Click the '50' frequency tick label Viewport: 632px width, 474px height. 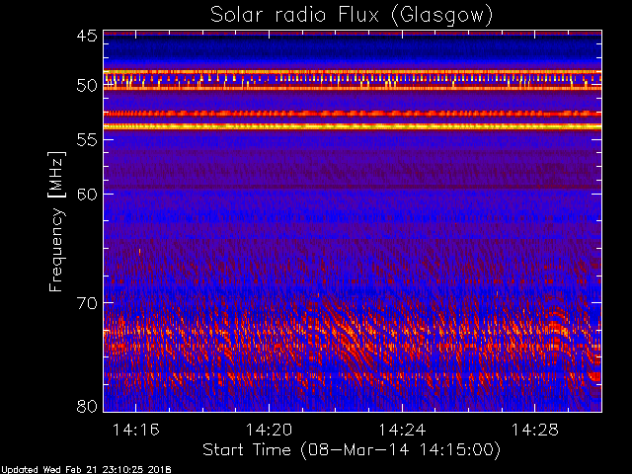tap(87, 86)
